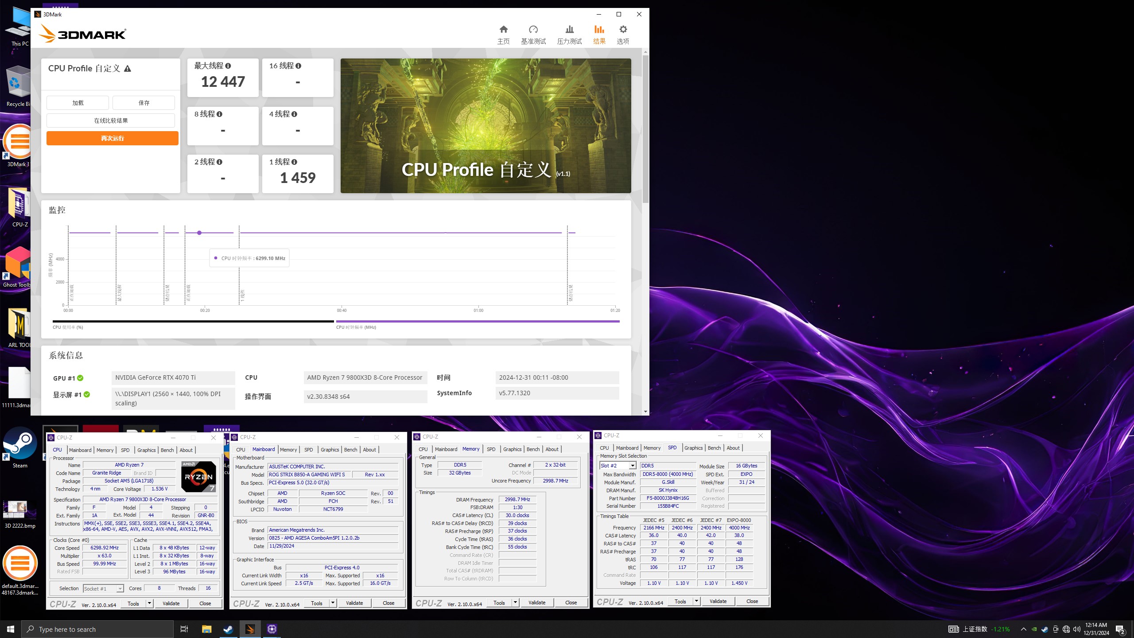Viewport: 1134px width, 638px height.
Task: Click green check icon beside 显示屏 #1
Action: (x=87, y=394)
